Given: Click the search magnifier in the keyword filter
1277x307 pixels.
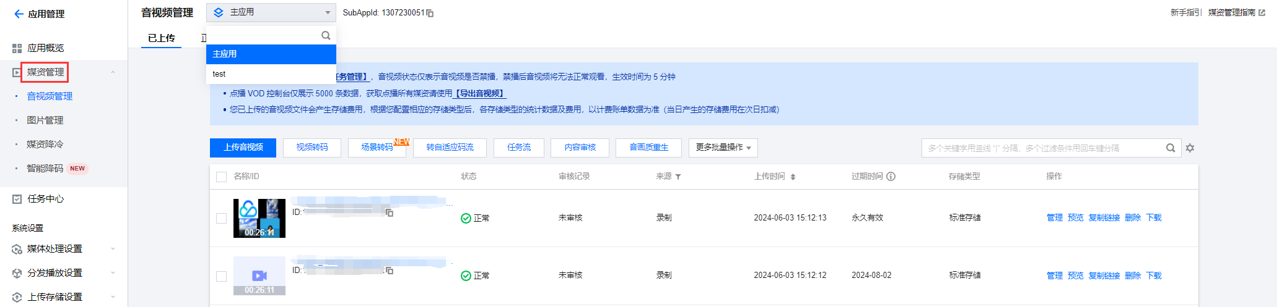Looking at the screenshot, I should pyautogui.click(x=1170, y=148).
